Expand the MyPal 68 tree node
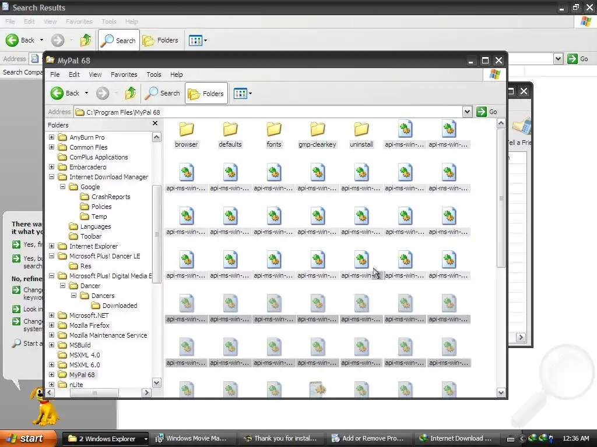The image size is (597, 447). tap(52, 374)
